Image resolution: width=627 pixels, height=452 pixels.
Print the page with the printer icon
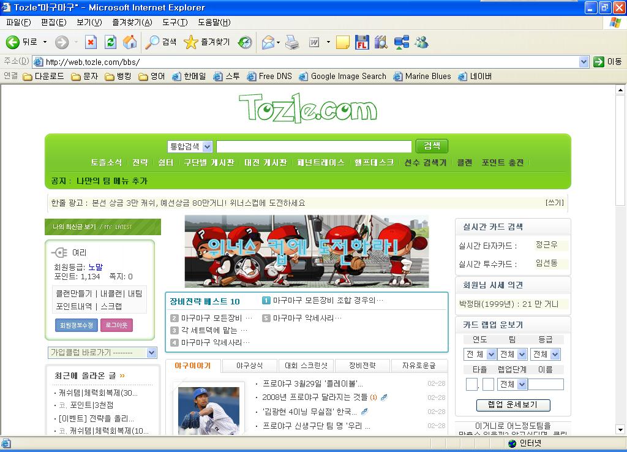[x=292, y=42]
